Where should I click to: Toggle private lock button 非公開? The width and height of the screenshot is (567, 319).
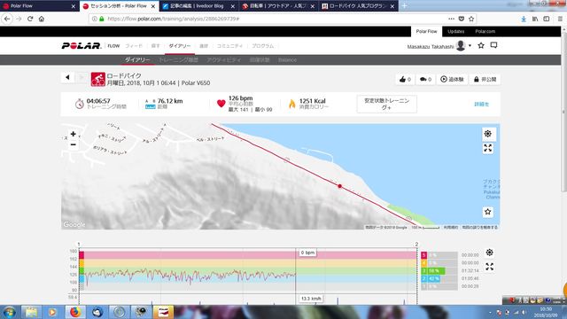(485, 79)
